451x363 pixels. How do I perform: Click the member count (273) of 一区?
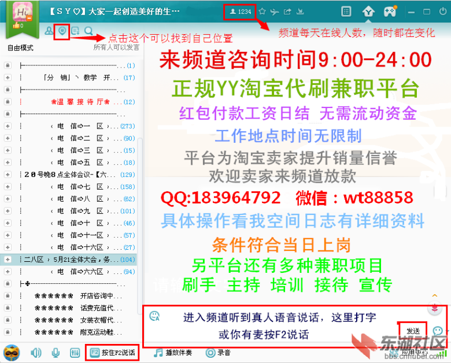(128, 126)
